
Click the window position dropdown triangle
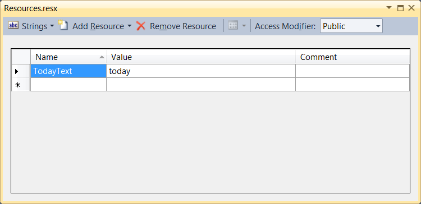tap(389, 7)
